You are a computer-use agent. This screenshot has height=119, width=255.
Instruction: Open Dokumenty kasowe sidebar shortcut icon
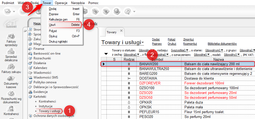11,78
